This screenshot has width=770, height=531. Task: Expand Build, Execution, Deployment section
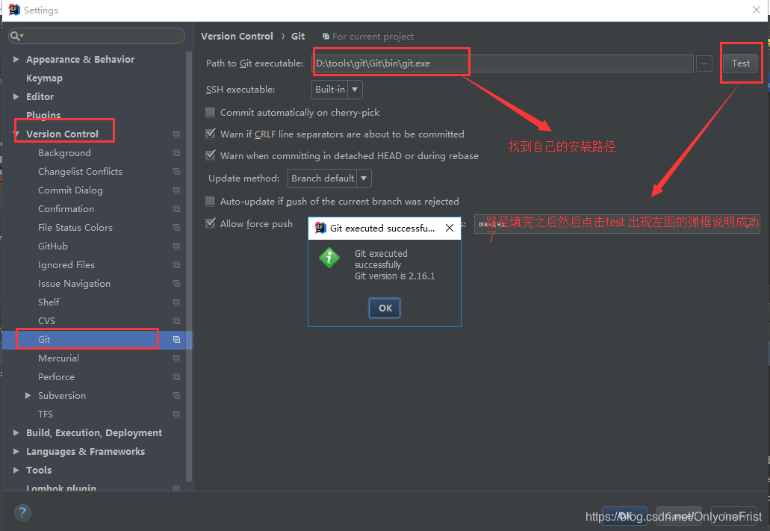[x=16, y=432]
